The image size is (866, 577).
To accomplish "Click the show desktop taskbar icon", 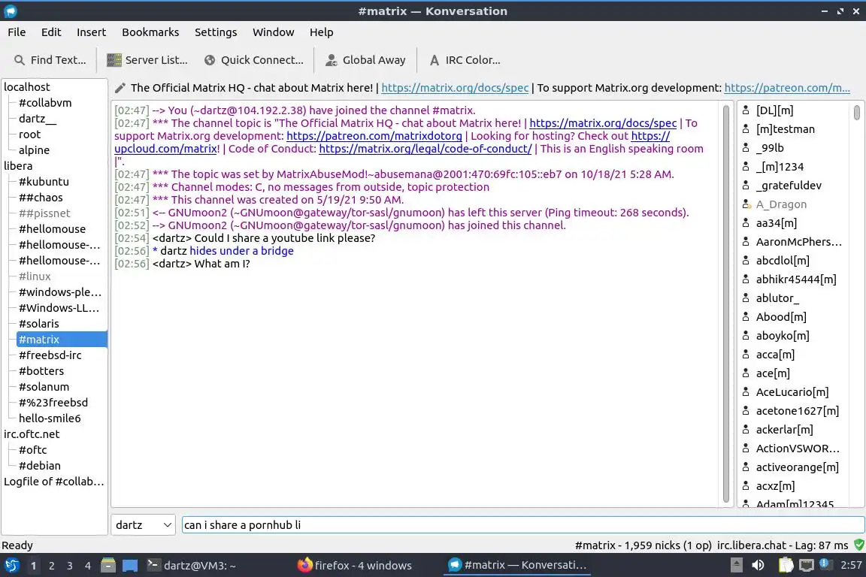I will (x=130, y=566).
